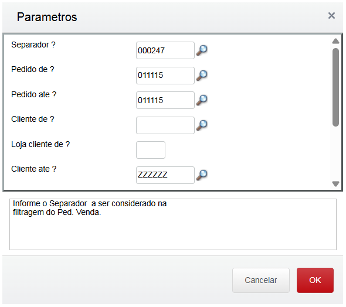Click the 'Cliente ate ?' label
Image resolution: width=346 pixels, height=307 pixels.
[34, 169]
